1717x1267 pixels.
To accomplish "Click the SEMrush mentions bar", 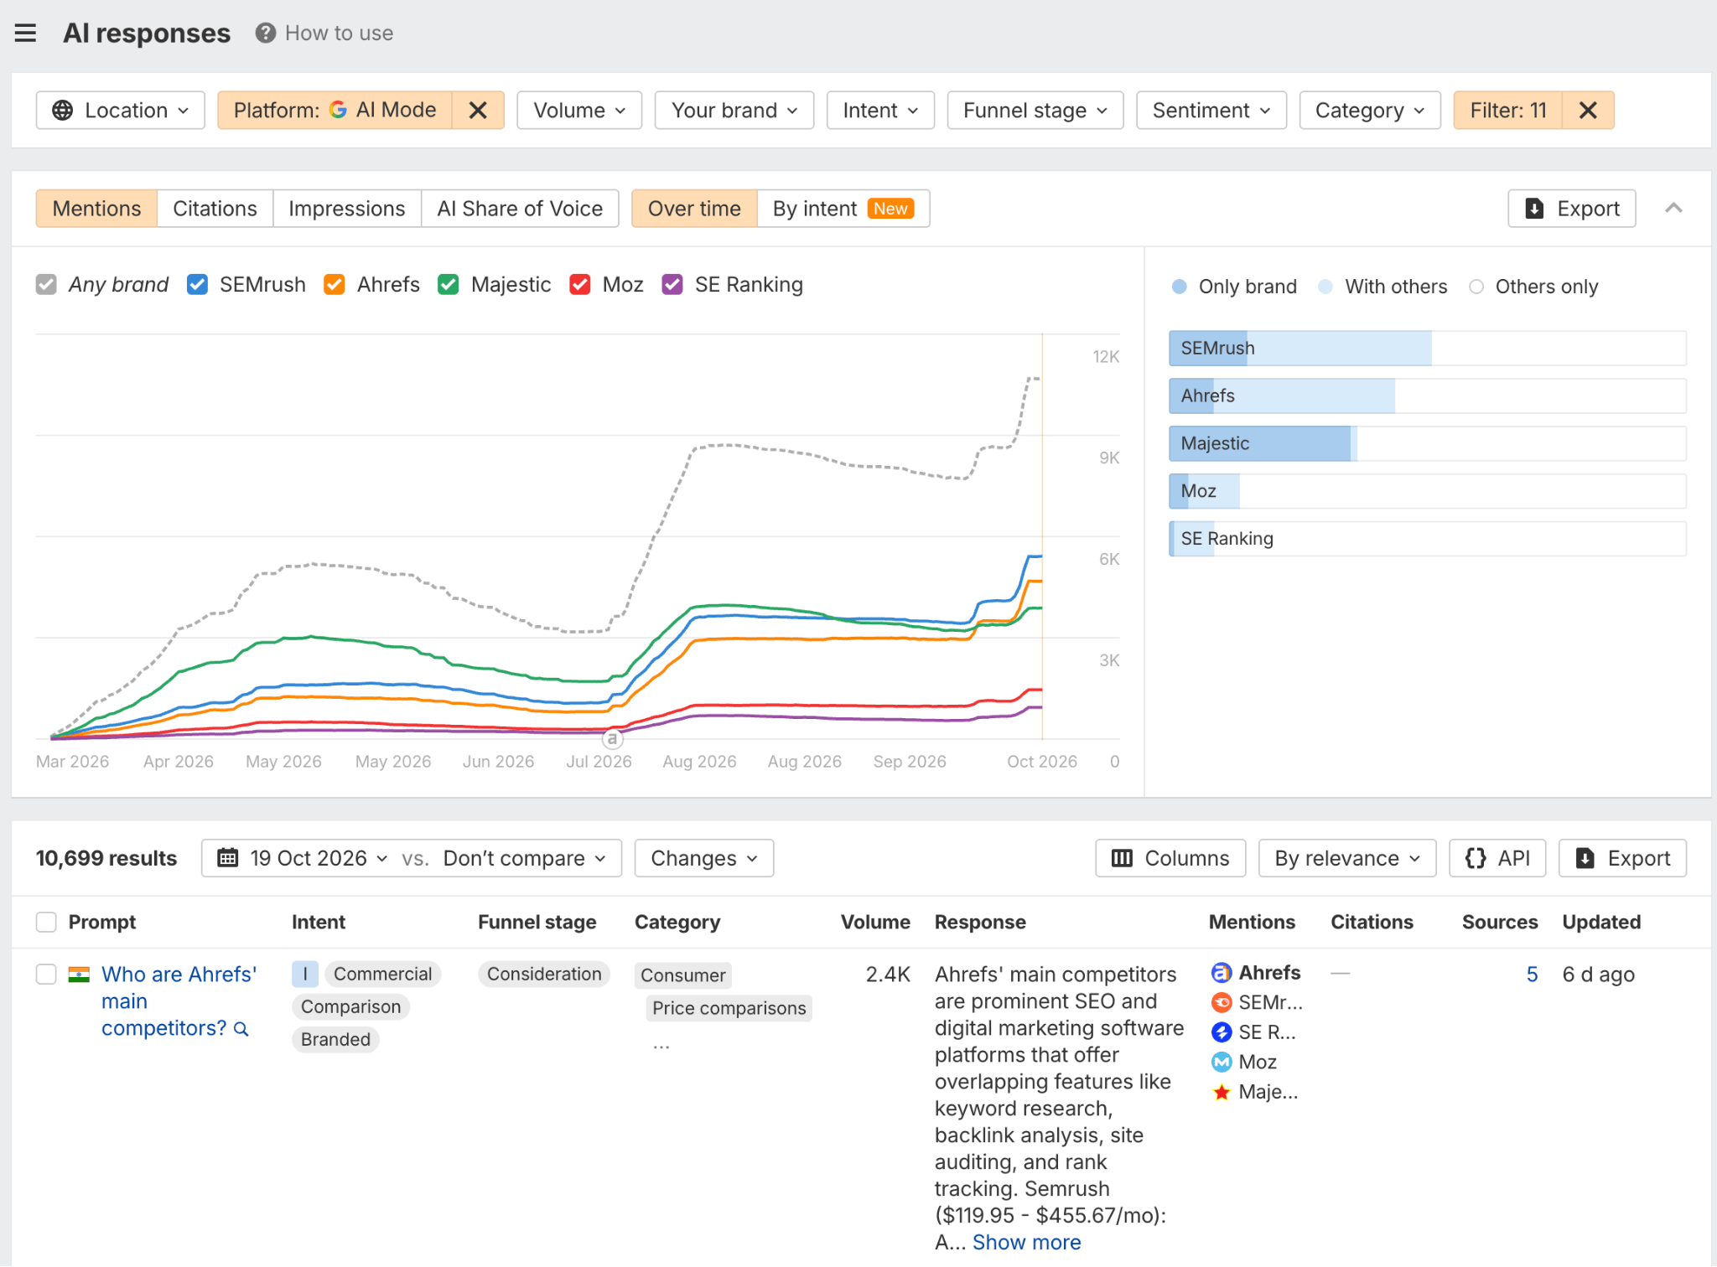I will click(x=1428, y=349).
